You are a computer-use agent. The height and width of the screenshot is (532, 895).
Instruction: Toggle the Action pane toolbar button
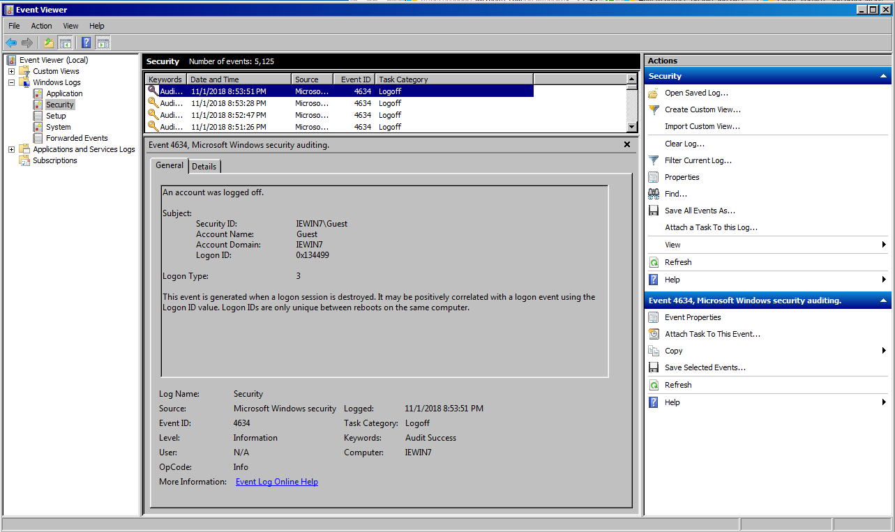tap(103, 43)
